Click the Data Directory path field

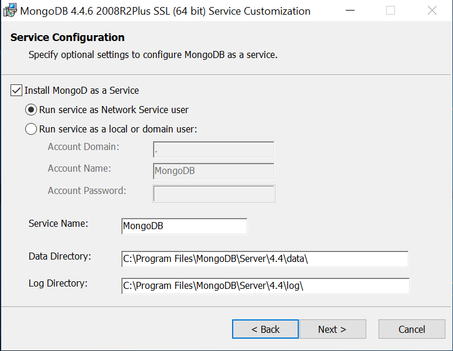point(264,259)
